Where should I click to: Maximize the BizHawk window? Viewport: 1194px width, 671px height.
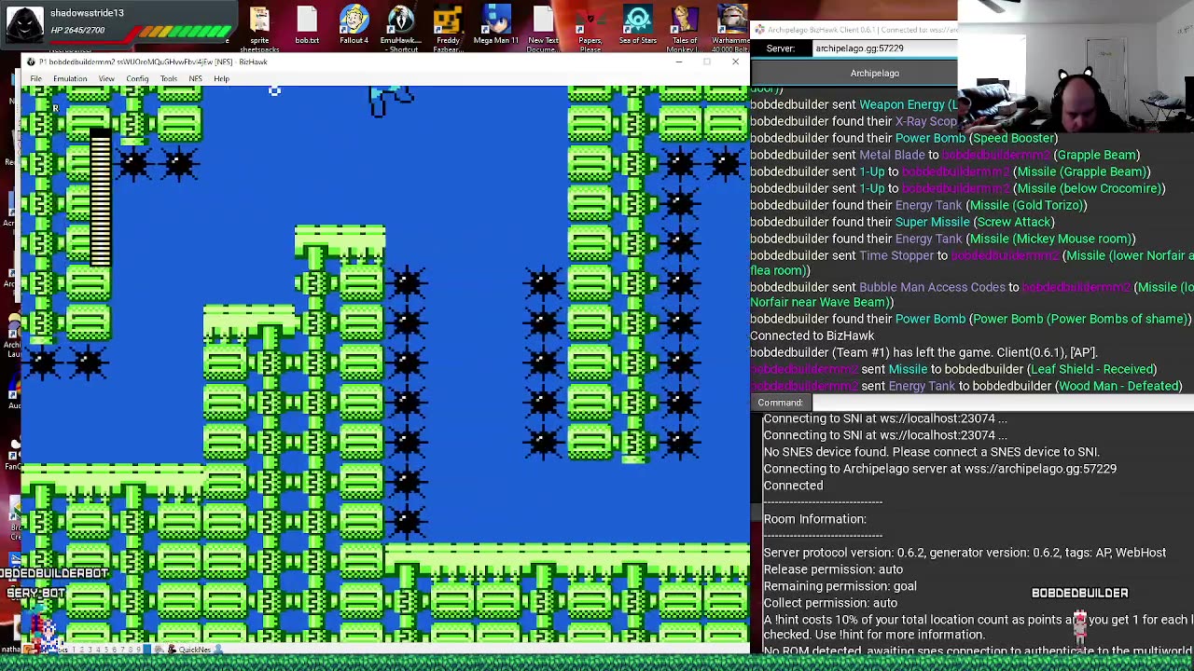(x=707, y=62)
